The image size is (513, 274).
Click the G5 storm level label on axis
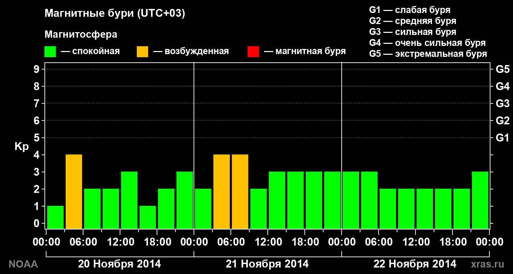click(503, 70)
